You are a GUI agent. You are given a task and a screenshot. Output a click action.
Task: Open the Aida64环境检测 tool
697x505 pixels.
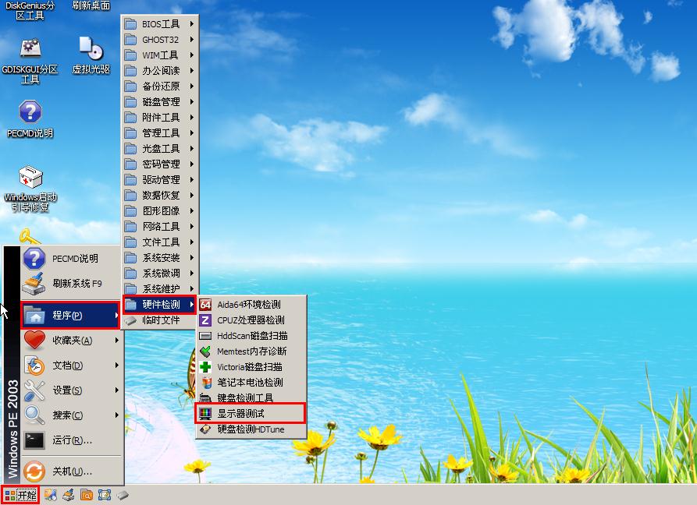[251, 305]
